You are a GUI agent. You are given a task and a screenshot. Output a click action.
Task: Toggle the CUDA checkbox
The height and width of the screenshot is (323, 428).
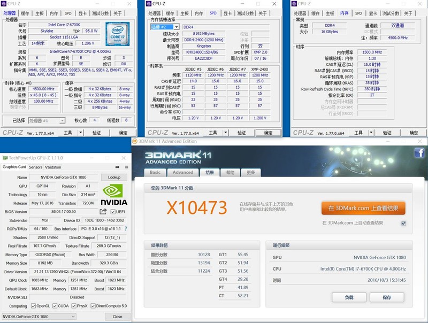tap(55, 306)
